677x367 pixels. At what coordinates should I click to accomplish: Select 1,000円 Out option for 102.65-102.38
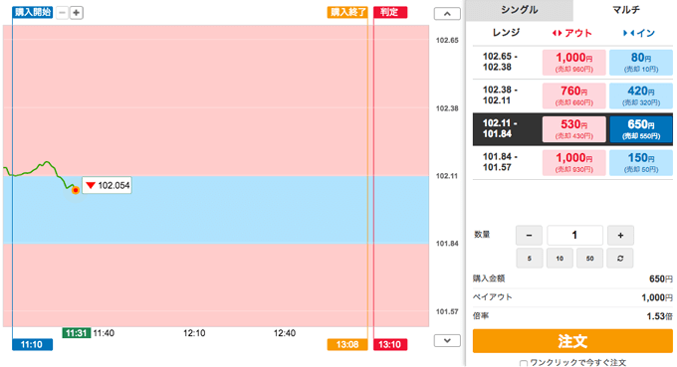pos(573,63)
